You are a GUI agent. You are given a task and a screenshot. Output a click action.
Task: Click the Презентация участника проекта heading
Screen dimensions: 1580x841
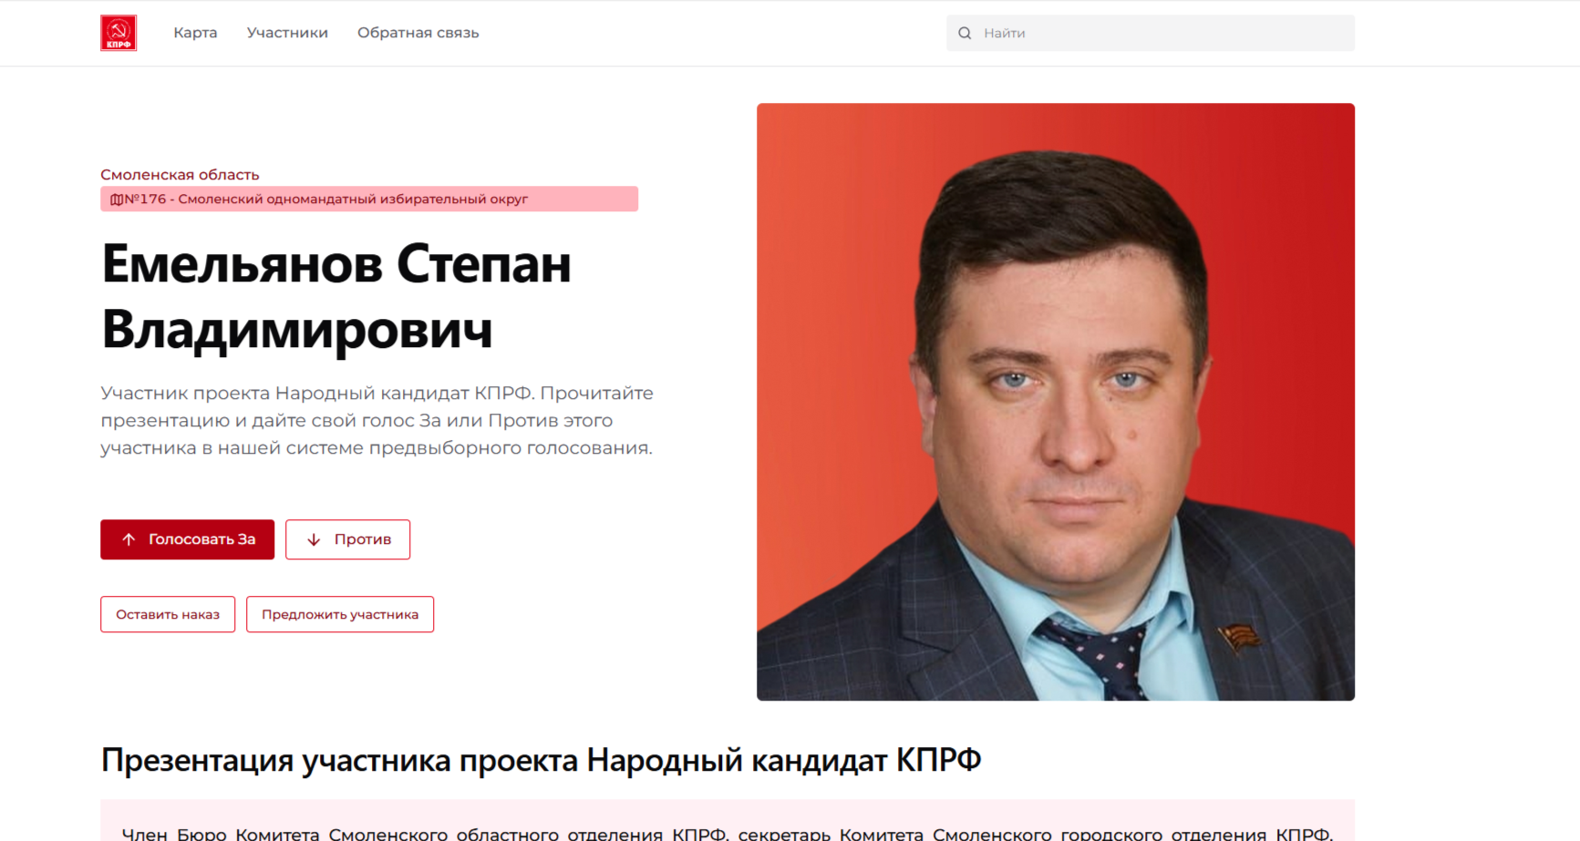tap(541, 759)
